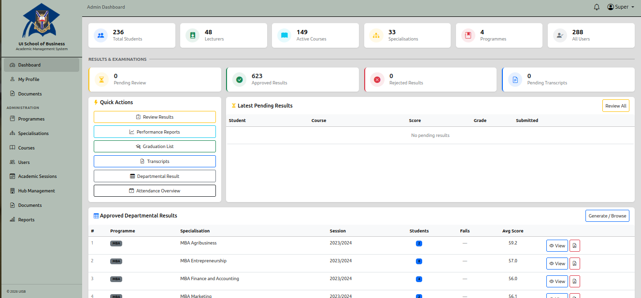Click the Programmes journal icon
The height and width of the screenshot is (298, 641).
pyautogui.click(x=468, y=35)
